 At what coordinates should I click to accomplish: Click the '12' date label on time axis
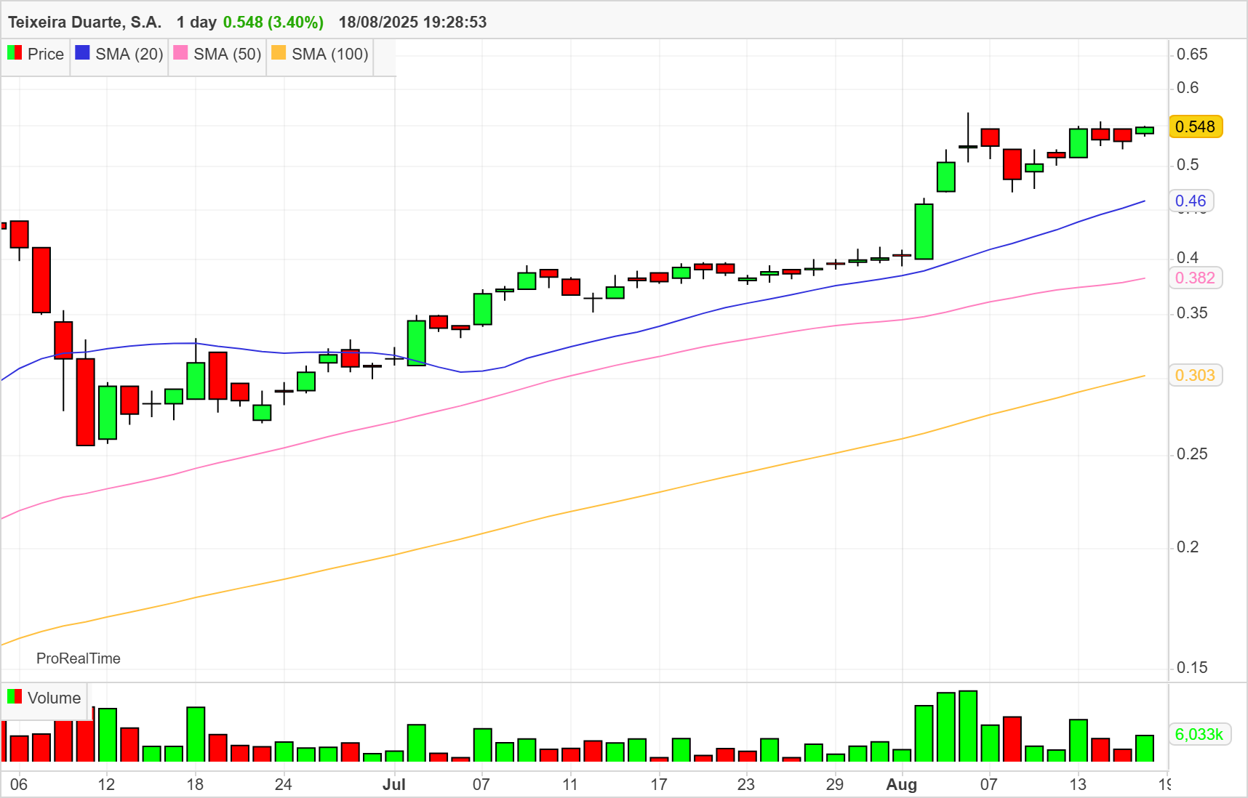(x=106, y=785)
